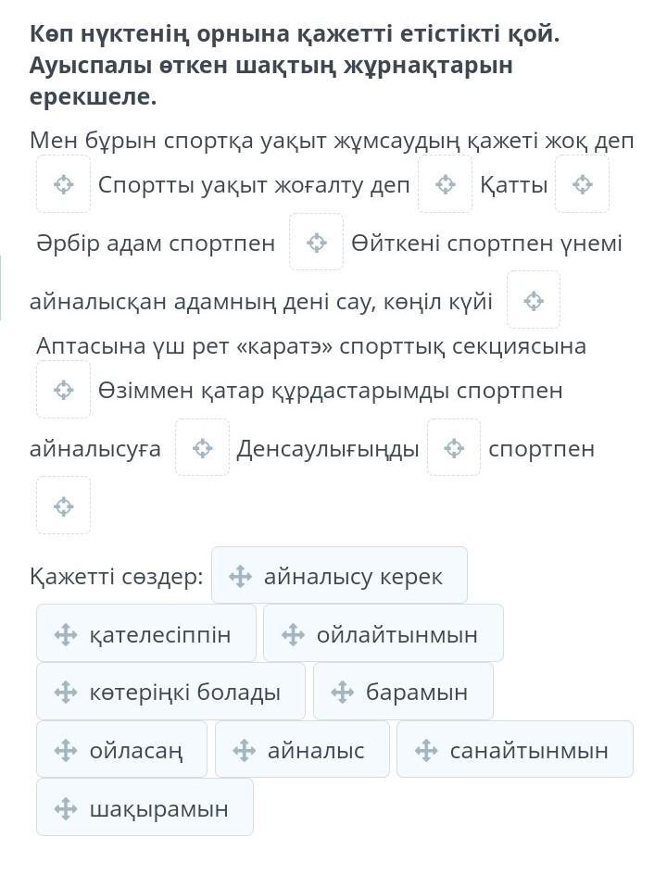Click the empty drop slot after «Қатты»
Viewport: 667px width, 887px height.
coord(582,184)
